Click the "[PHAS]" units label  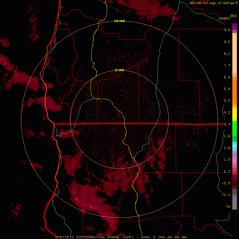click(x=224, y=18)
